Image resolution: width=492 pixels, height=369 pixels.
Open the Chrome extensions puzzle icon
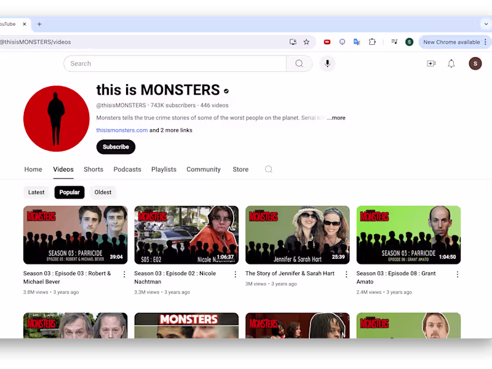pos(372,42)
